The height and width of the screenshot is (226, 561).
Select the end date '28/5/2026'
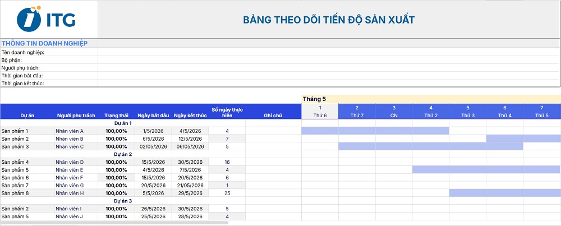(x=190, y=216)
